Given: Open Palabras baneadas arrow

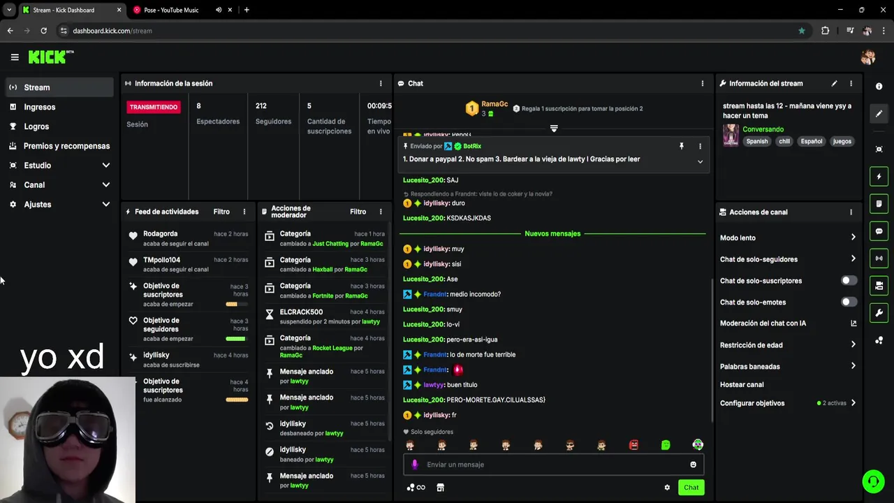Looking at the screenshot, I should 853,366.
